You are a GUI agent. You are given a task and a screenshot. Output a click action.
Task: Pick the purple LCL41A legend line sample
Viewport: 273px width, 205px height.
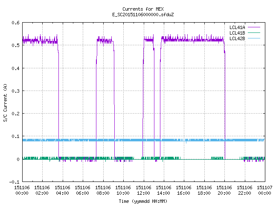(x=254, y=27)
